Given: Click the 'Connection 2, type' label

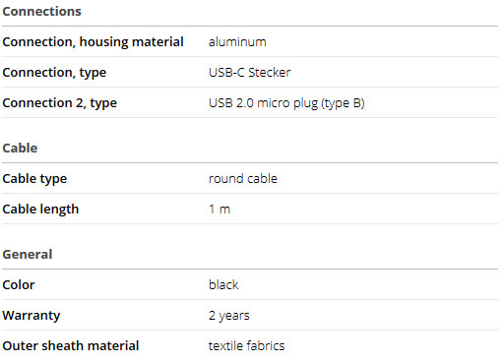Looking at the screenshot, I should pyautogui.click(x=60, y=103).
